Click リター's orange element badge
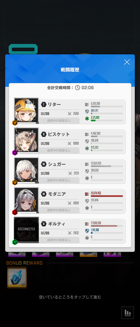The height and width of the screenshot is (327, 140). 15,123
